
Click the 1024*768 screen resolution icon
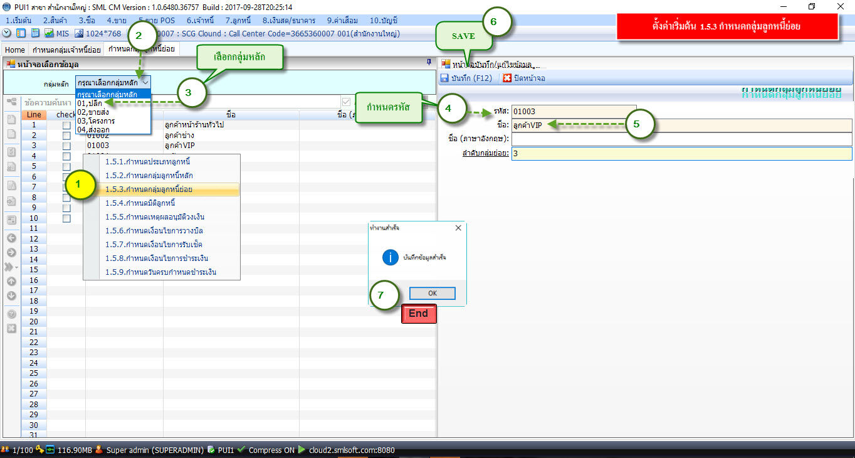coord(79,33)
